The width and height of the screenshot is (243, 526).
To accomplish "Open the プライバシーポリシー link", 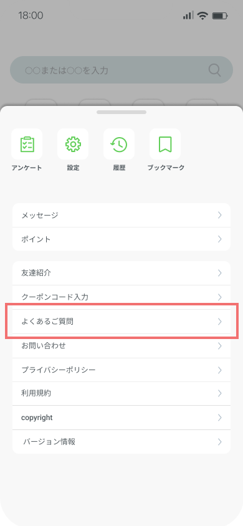I will [x=121, y=370].
